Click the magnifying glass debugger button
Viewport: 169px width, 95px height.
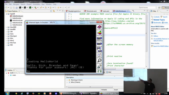pos(99,60)
